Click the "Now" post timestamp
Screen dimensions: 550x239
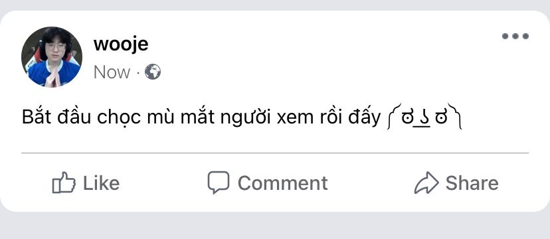pos(112,72)
